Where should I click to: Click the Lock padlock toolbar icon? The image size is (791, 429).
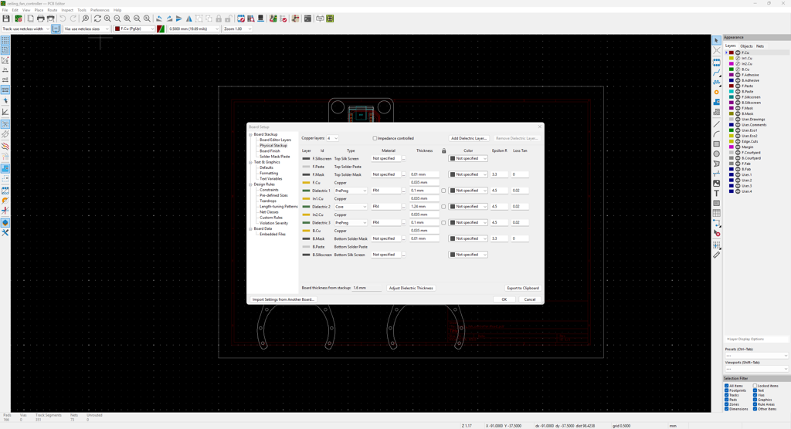coord(219,19)
